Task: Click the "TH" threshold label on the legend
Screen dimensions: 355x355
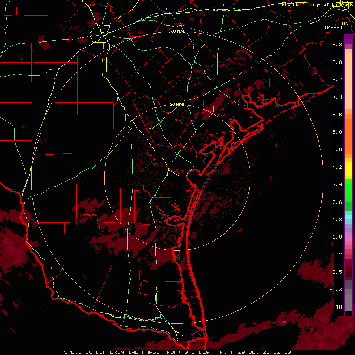Action: click(x=339, y=307)
